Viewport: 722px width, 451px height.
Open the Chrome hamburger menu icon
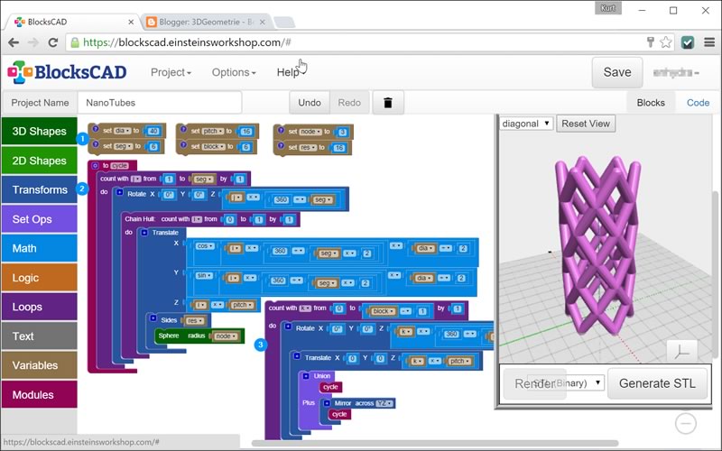click(x=709, y=42)
